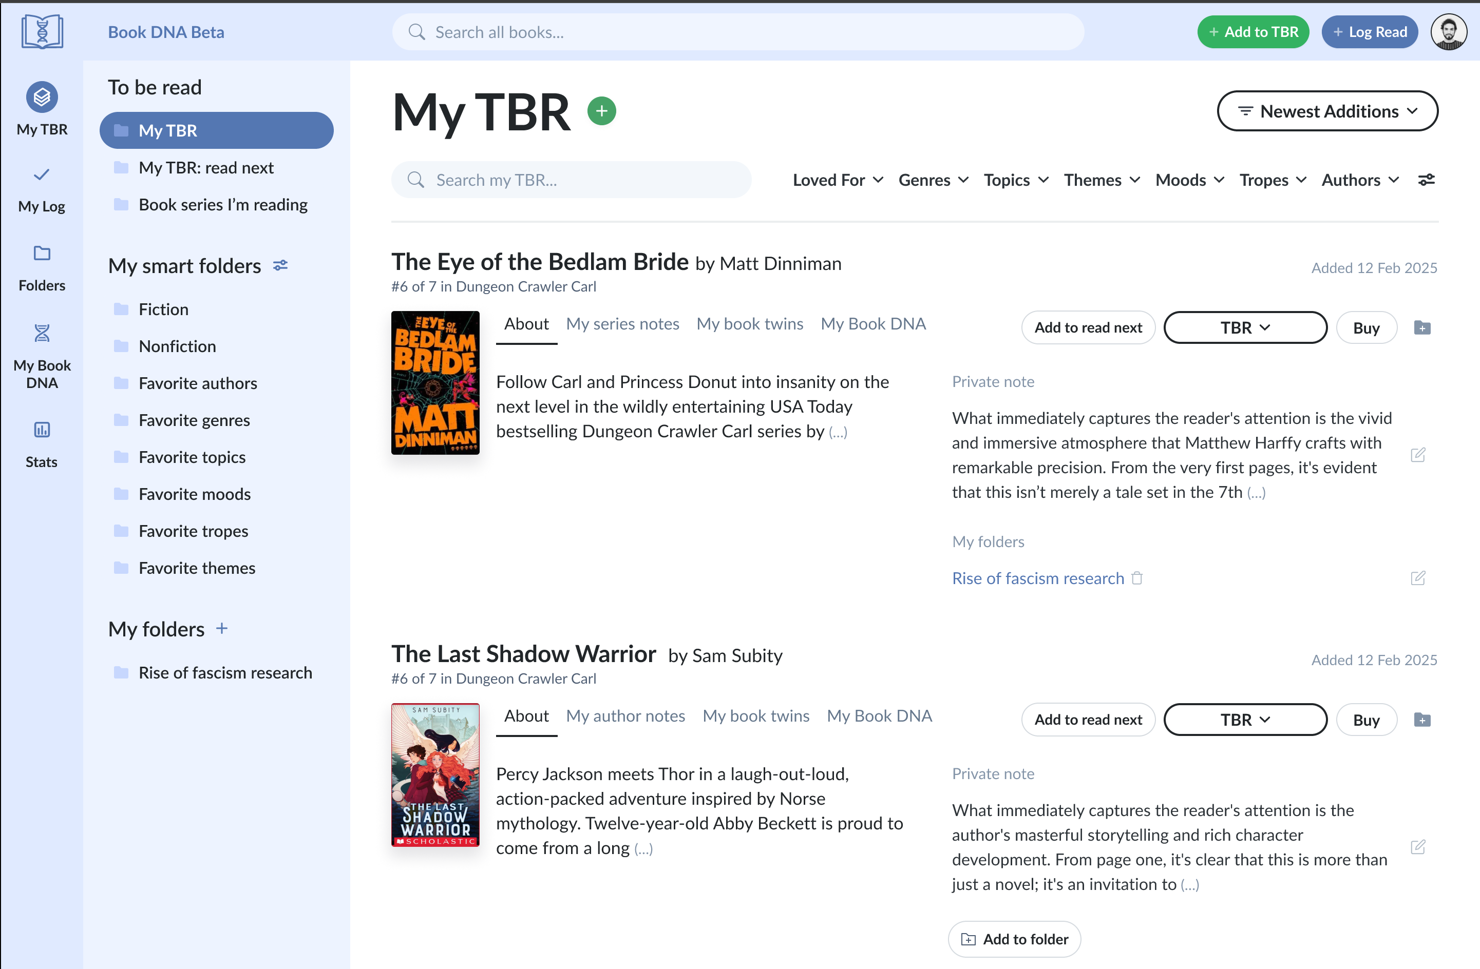Click the plus icon next to My folders
The height and width of the screenshot is (969, 1480).
coord(222,628)
